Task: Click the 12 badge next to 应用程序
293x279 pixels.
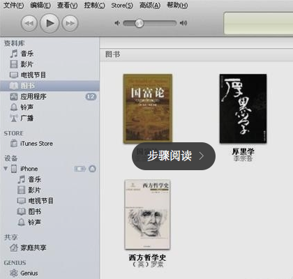Action: click(x=91, y=96)
